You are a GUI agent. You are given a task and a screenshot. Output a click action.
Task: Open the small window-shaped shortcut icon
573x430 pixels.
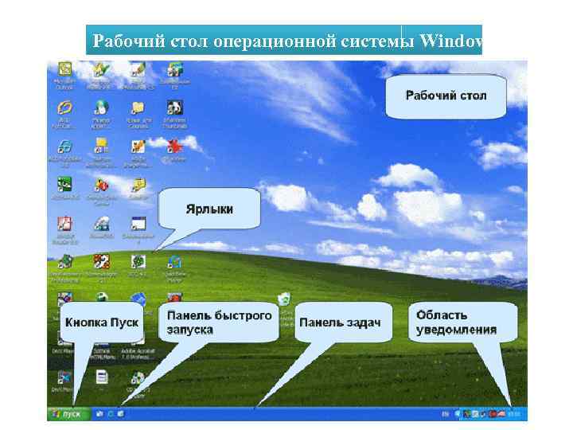[138, 224]
